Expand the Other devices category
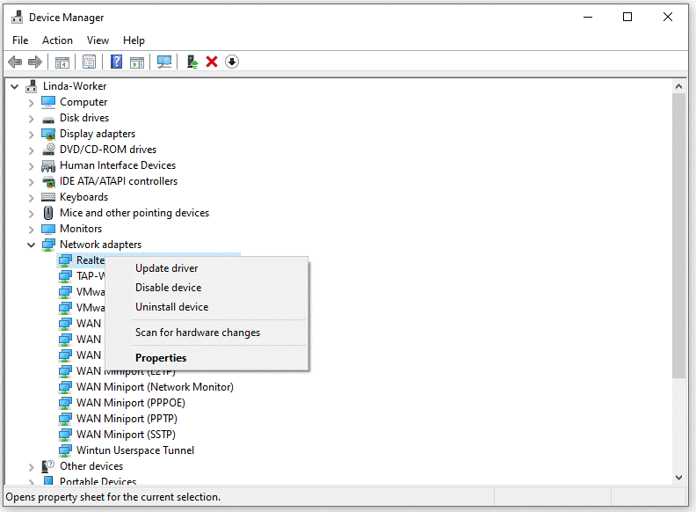 click(x=32, y=466)
